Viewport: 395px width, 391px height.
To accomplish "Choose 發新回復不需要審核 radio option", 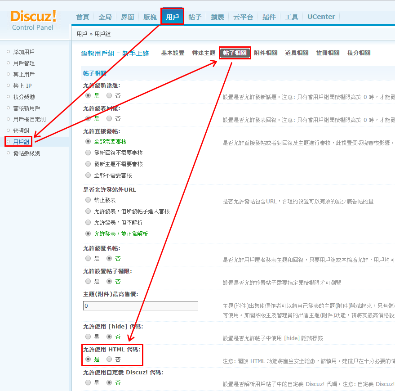I will pos(88,153).
